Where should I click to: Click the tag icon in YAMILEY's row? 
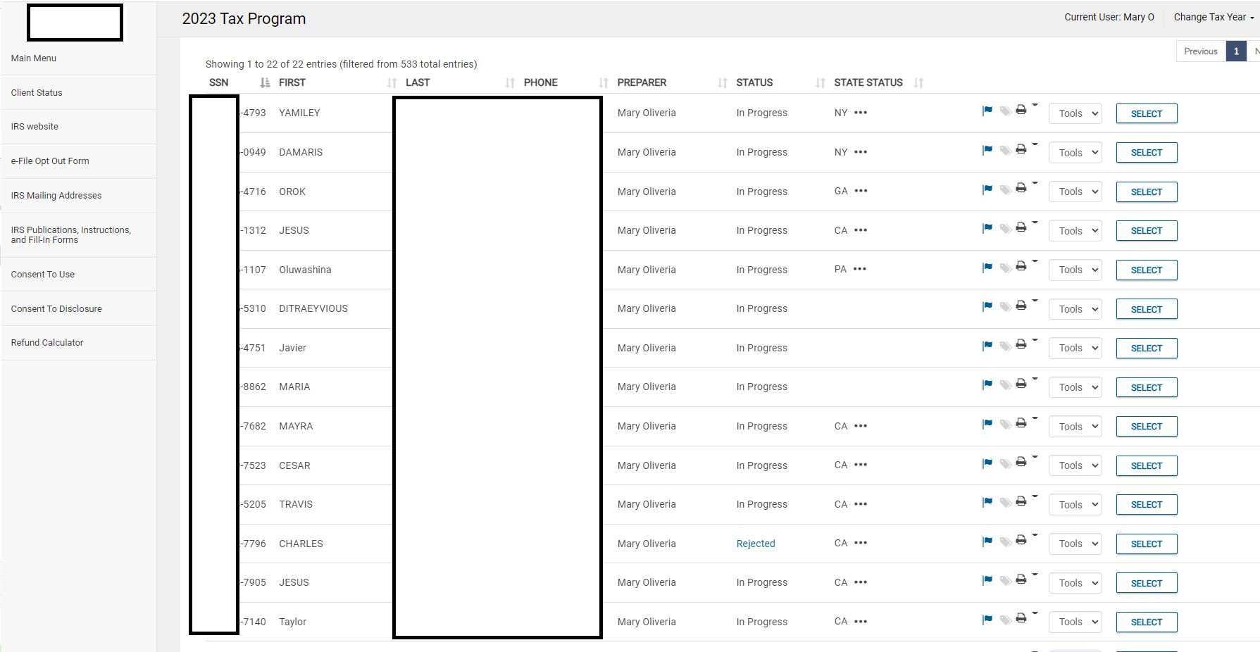1005,111
